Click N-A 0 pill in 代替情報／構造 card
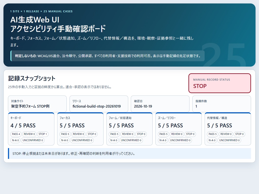This screenshot has width=259, height=194. pyautogui.click(x=212, y=140)
